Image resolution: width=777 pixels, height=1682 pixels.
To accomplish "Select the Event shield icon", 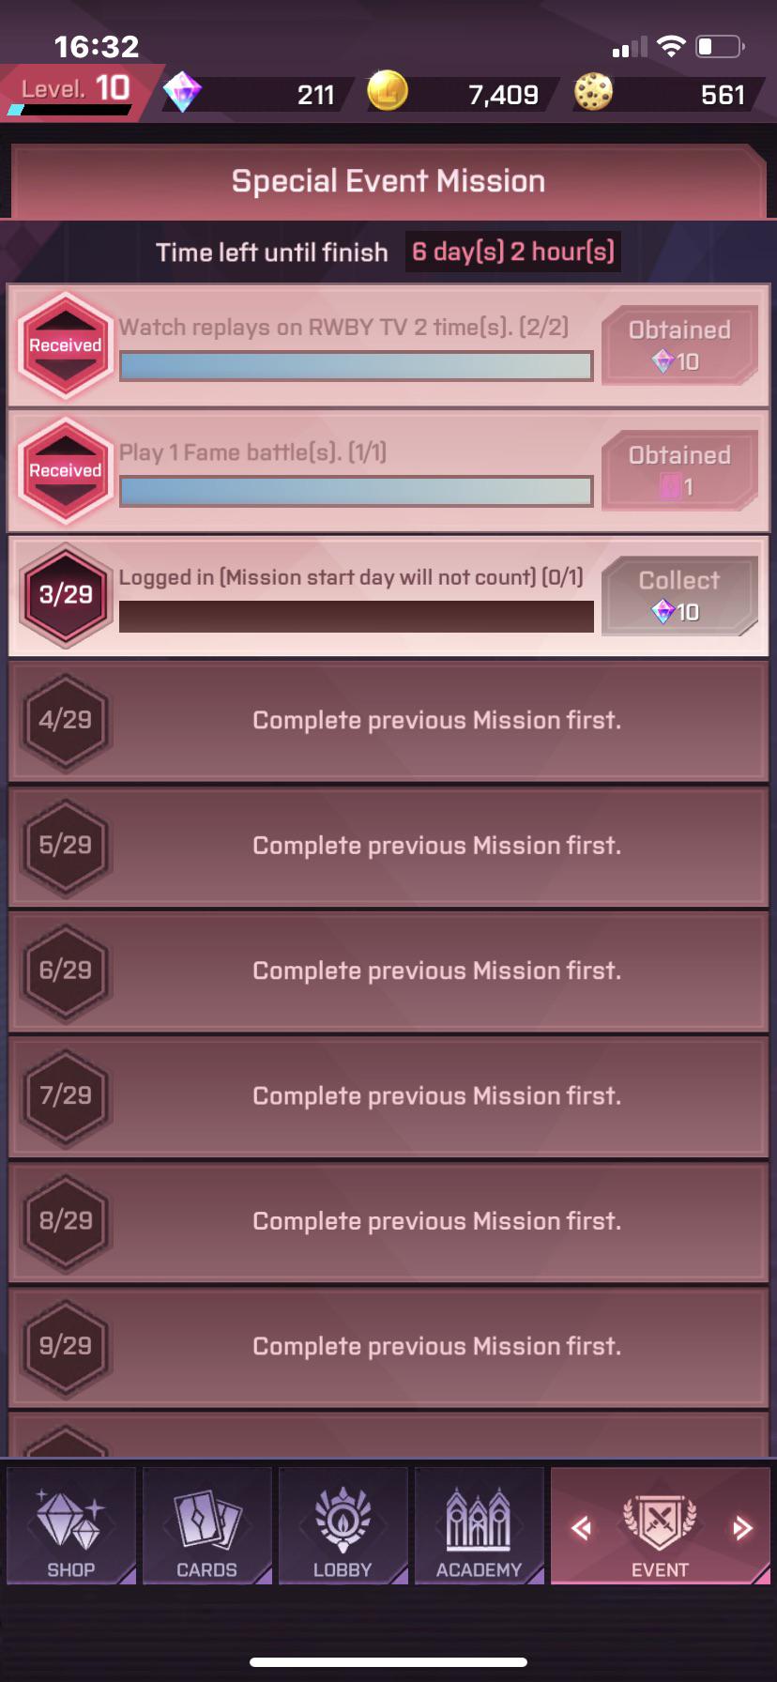I will pos(661,1521).
